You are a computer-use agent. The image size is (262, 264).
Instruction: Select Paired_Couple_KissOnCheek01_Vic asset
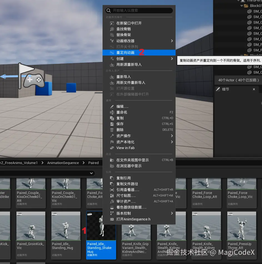point(66,193)
